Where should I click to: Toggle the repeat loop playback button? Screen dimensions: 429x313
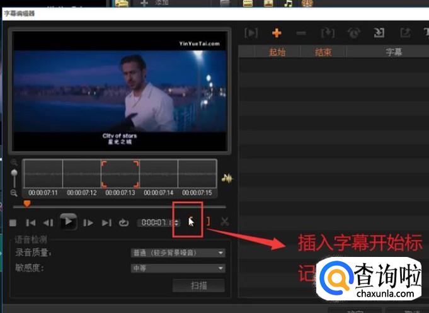[x=124, y=222]
